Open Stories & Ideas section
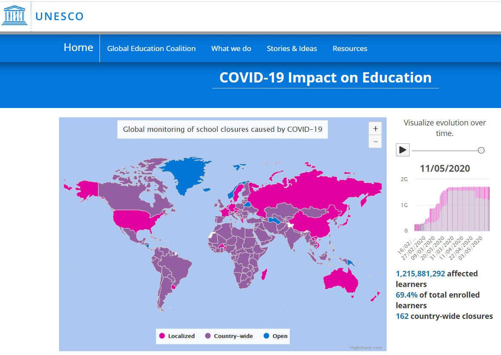The width and height of the screenshot is (501, 355). (292, 48)
